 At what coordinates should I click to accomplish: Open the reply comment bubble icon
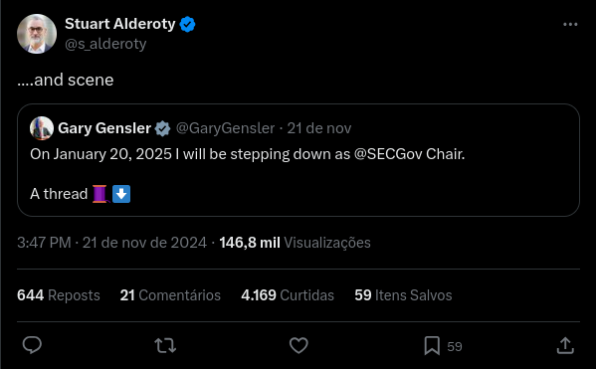click(x=32, y=345)
